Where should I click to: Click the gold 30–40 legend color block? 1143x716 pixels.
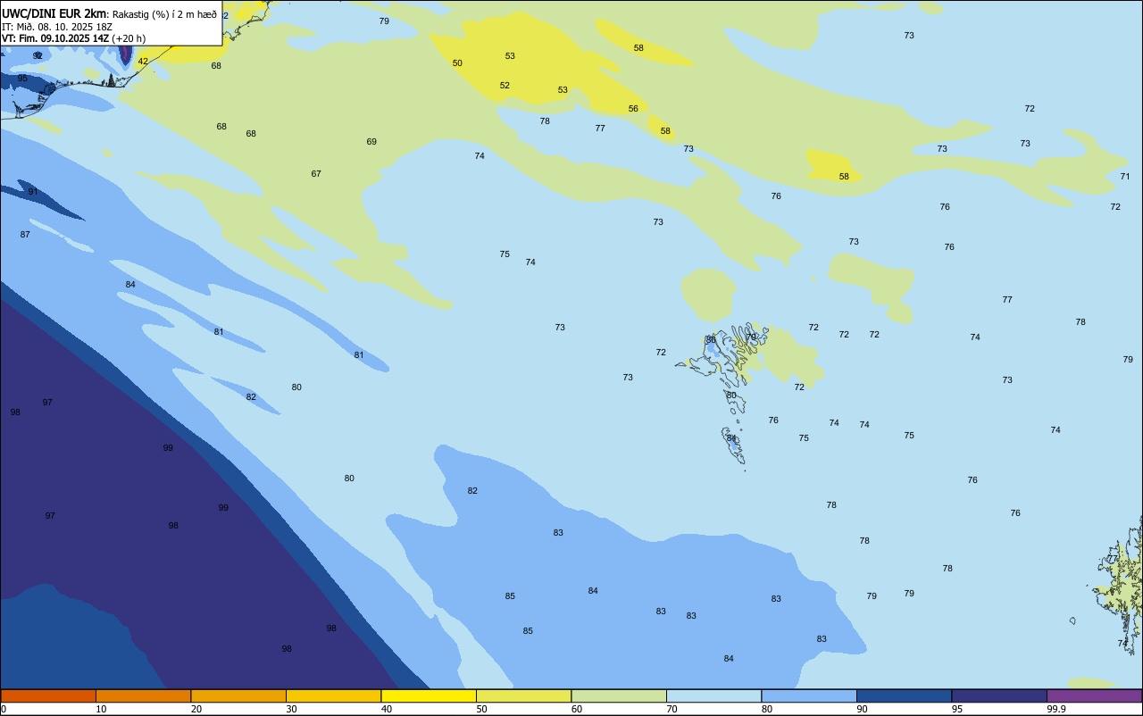pyautogui.click(x=333, y=695)
